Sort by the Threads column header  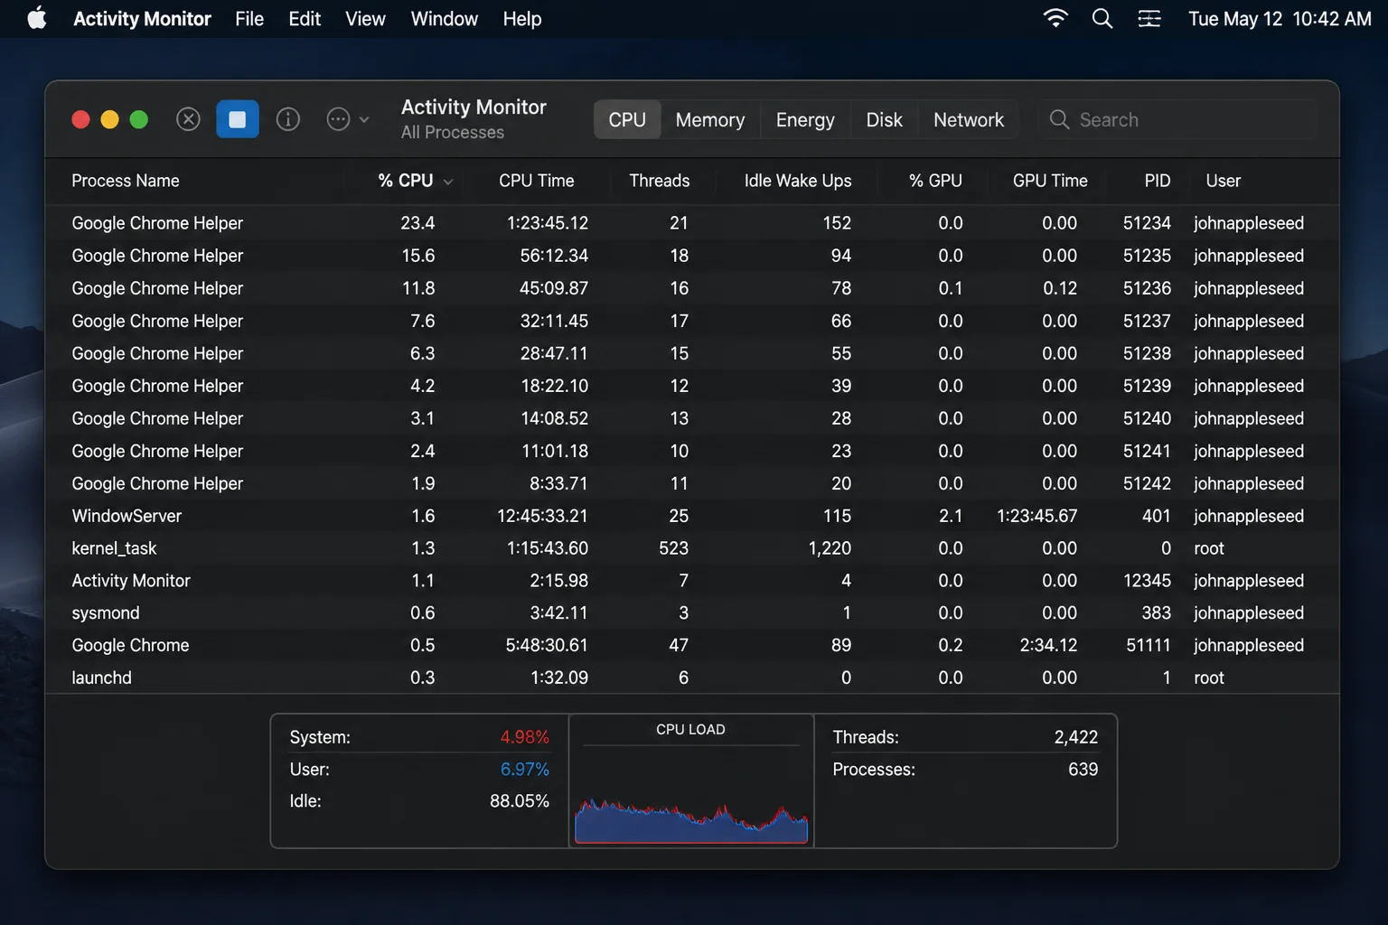click(659, 181)
